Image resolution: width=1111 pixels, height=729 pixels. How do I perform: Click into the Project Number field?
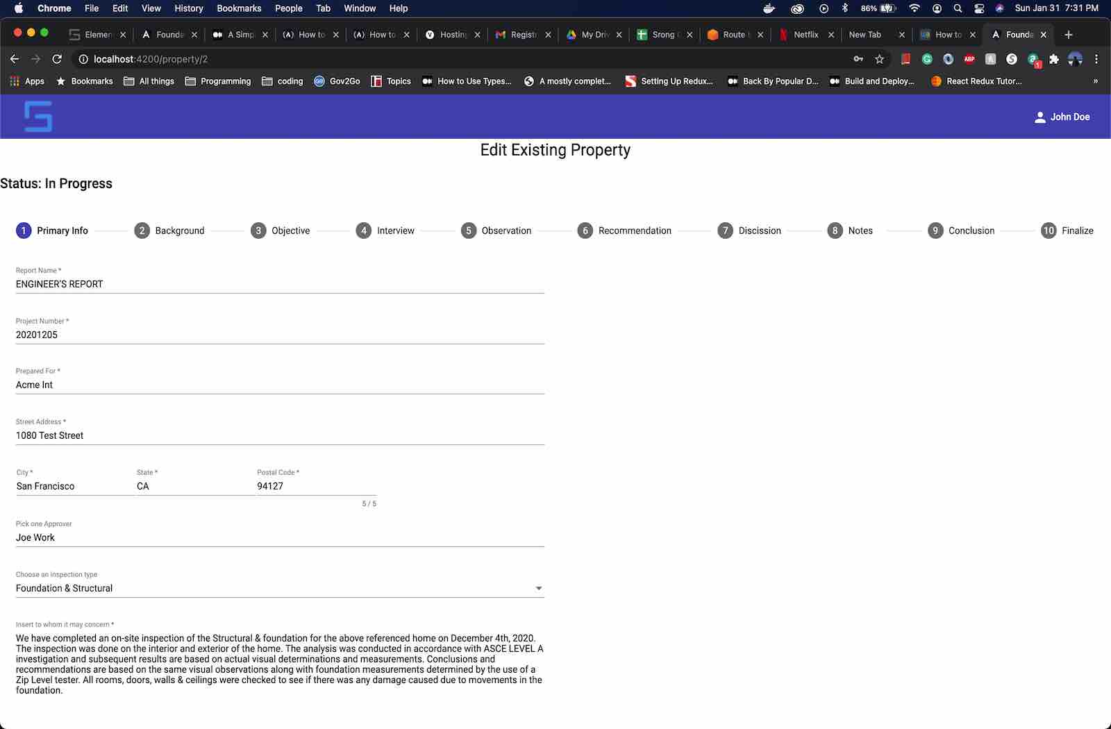pos(279,335)
